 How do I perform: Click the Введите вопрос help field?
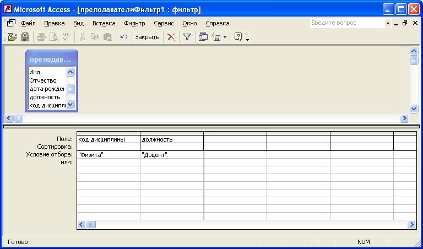(347, 23)
